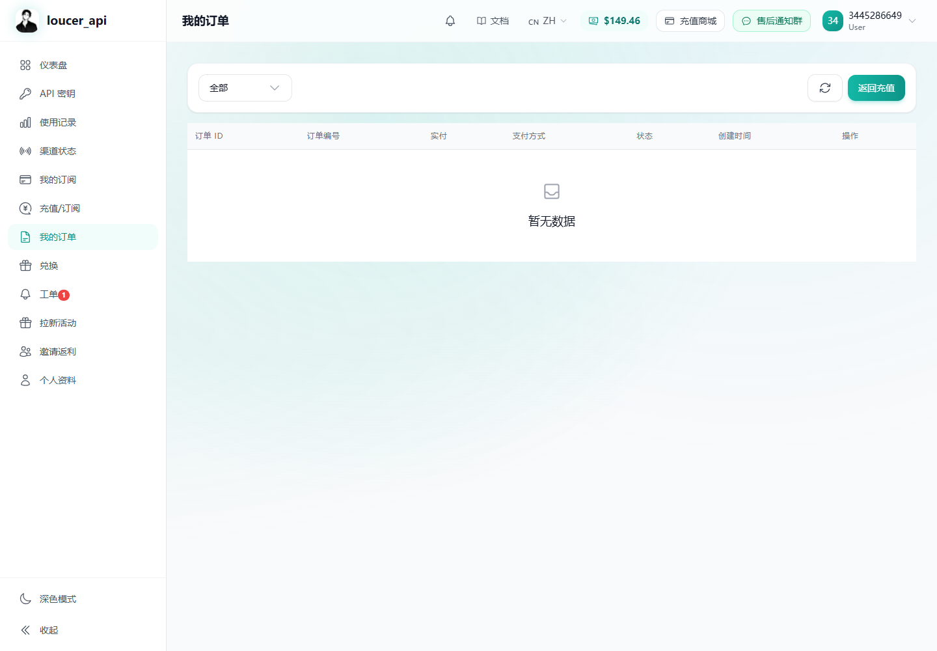Open 邀请返利 page
This screenshot has width=937, height=651.
[83, 352]
